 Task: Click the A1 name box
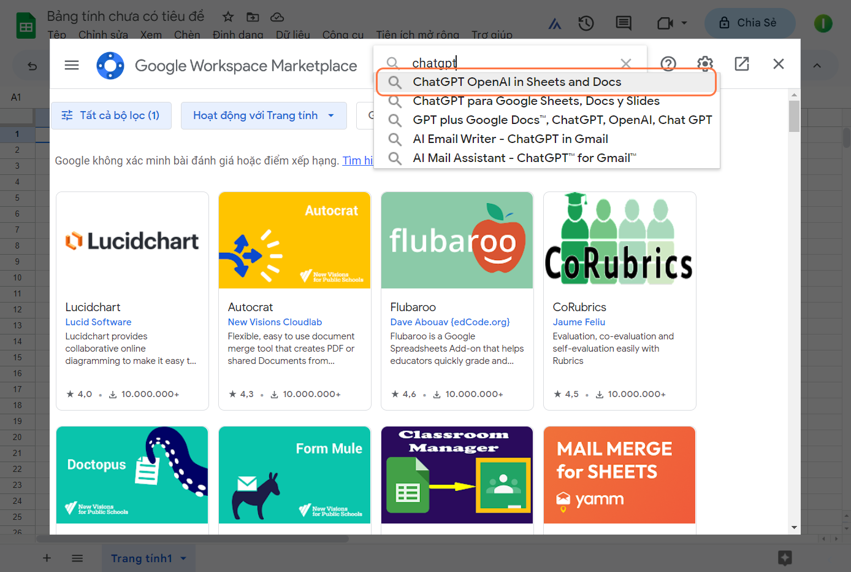tap(17, 97)
